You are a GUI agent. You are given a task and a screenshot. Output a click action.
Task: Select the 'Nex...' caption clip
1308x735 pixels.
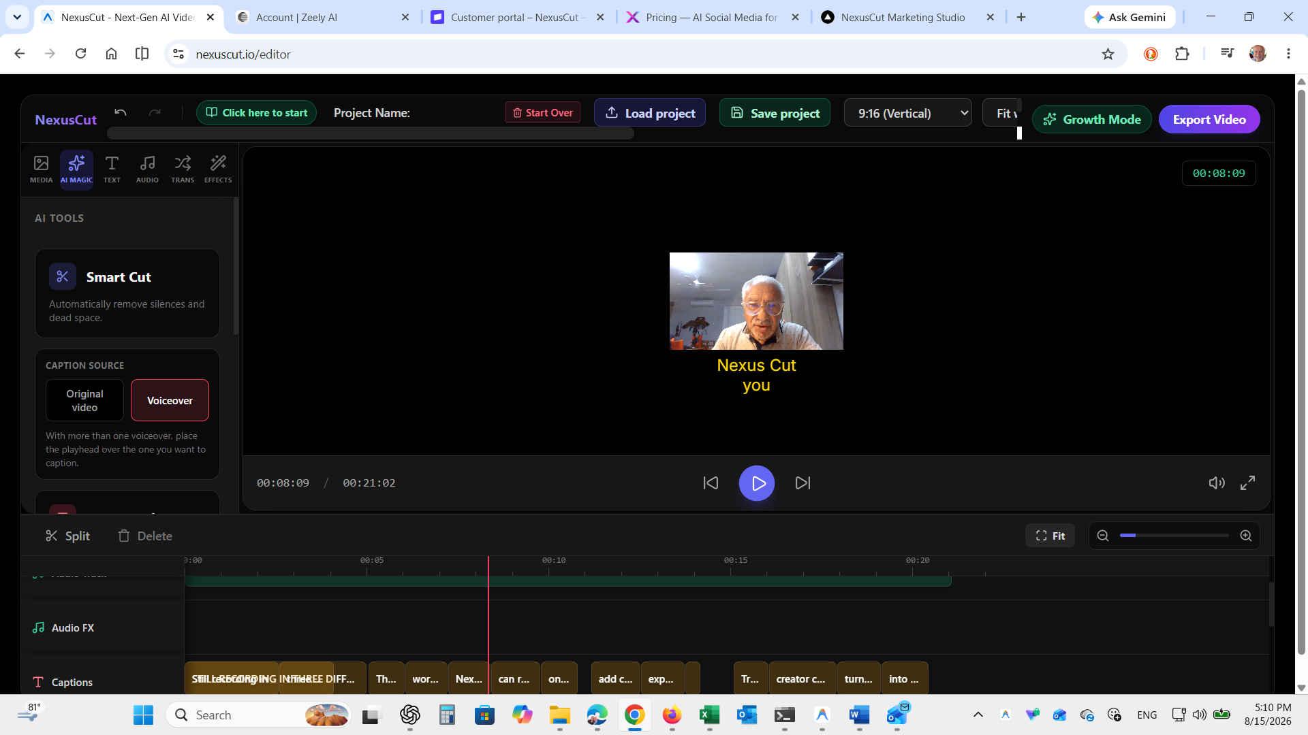(x=469, y=679)
